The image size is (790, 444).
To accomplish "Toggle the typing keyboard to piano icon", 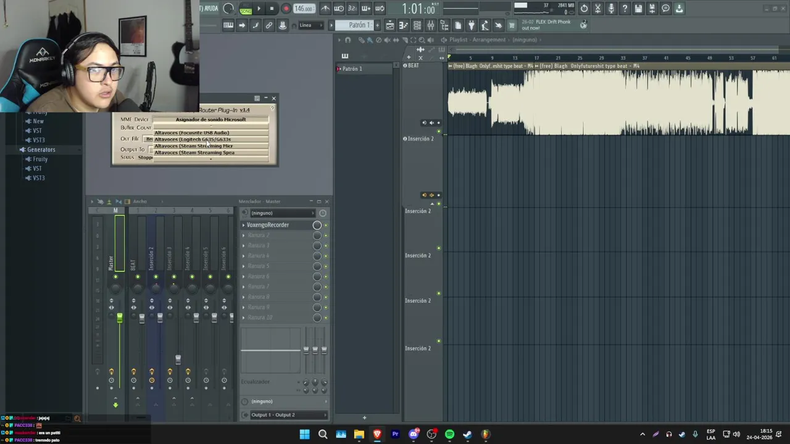I will [228, 25].
